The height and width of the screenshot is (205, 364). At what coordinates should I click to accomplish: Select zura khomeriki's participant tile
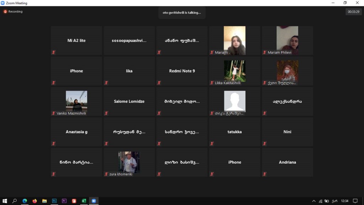[x=129, y=162]
